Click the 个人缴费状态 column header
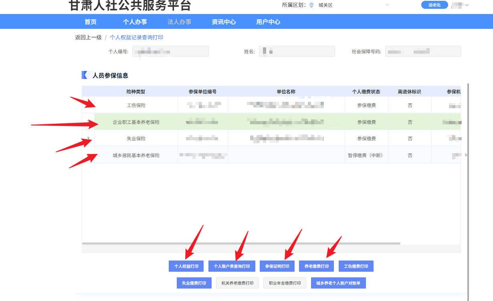 point(366,91)
